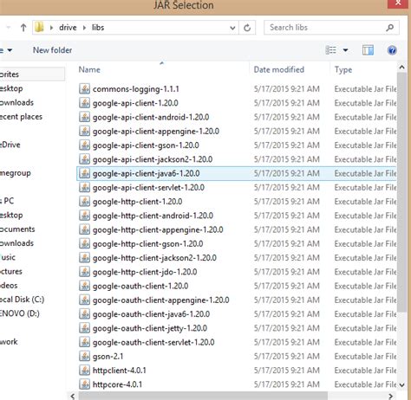This screenshot has width=411, height=400.
Task: Click the jar icon of google-oauth-client-1.20.0
Action: 84,286
